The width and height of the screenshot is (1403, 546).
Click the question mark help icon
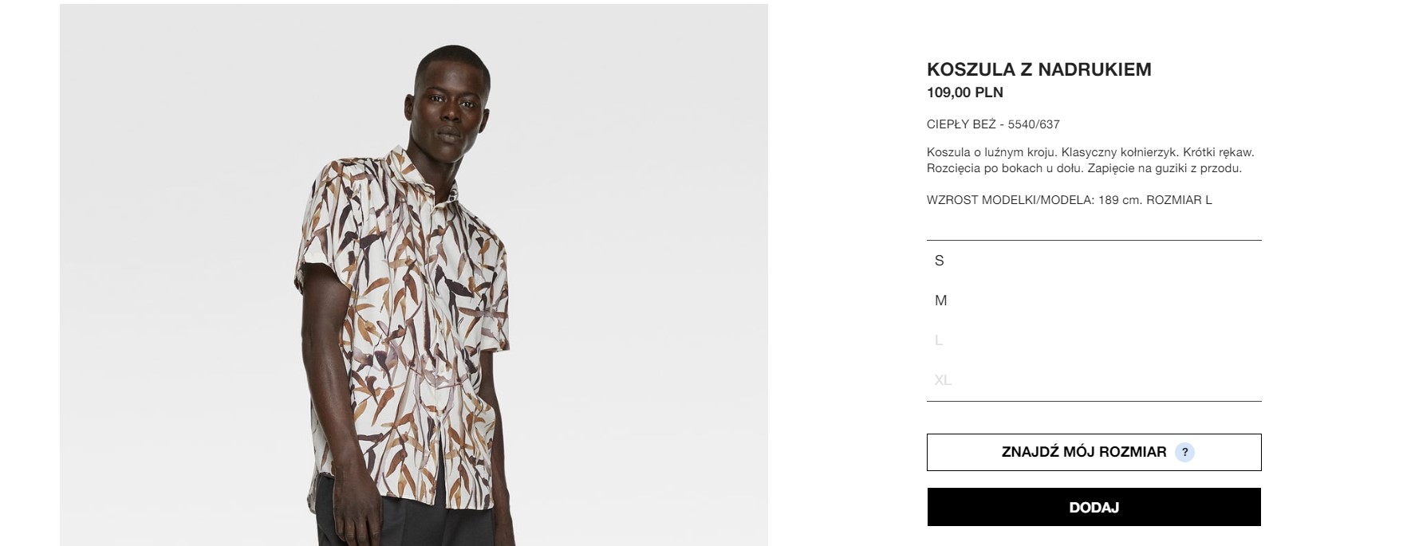1184,452
